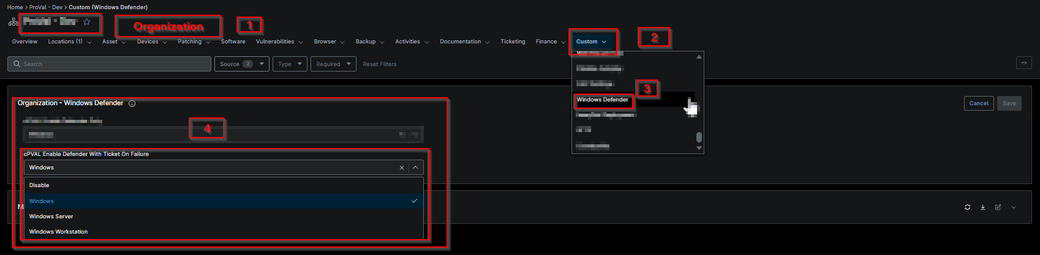Screen dimensions: 1040x255
Task: Open the Source filter dropdown
Action: pyautogui.click(x=241, y=64)
